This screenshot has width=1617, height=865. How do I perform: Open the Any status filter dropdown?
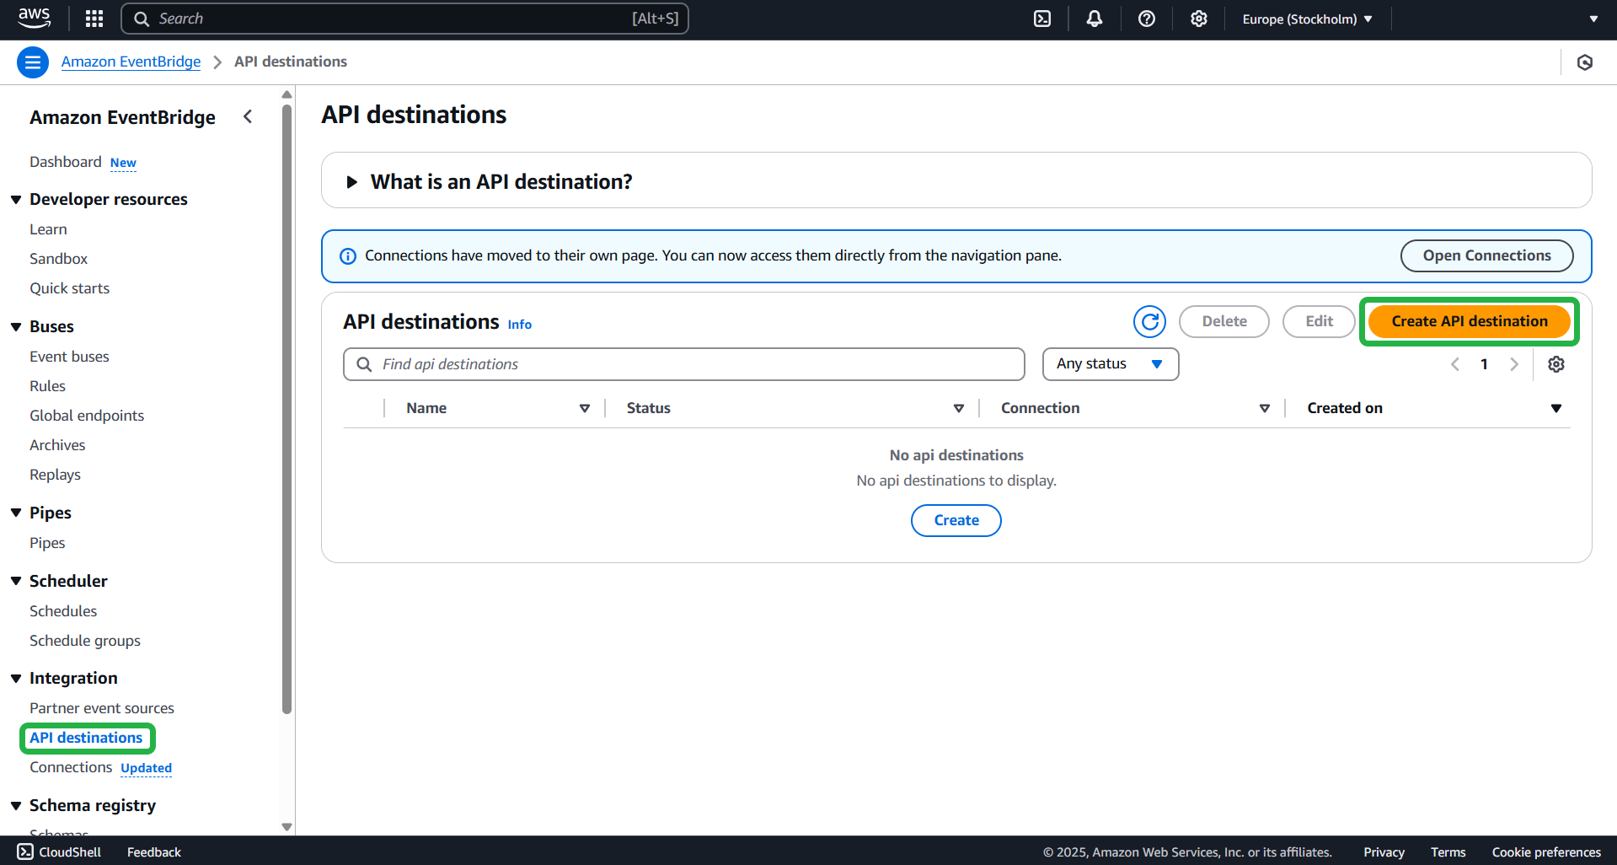1110,364
